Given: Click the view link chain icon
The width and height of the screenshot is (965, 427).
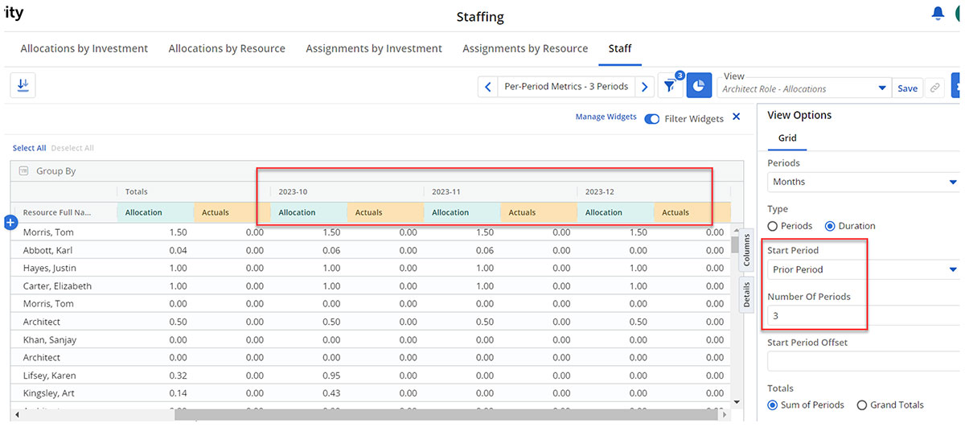Looking at the screenshot, I should pyautogui.click(x=934, y=88).
